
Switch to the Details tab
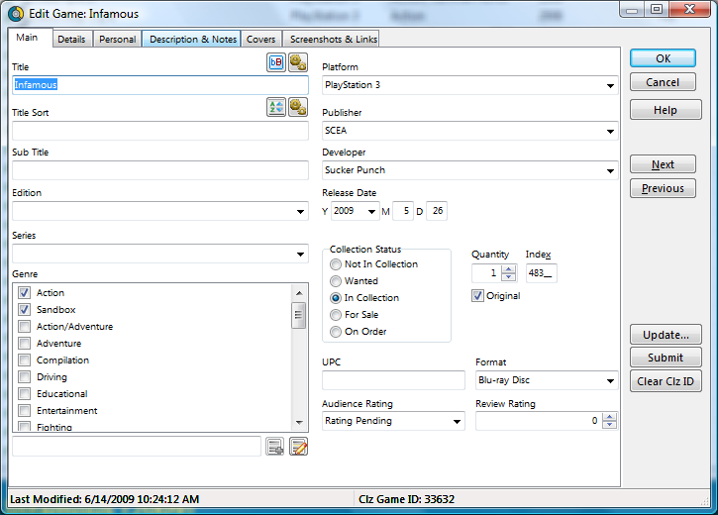tap(71, 40)
